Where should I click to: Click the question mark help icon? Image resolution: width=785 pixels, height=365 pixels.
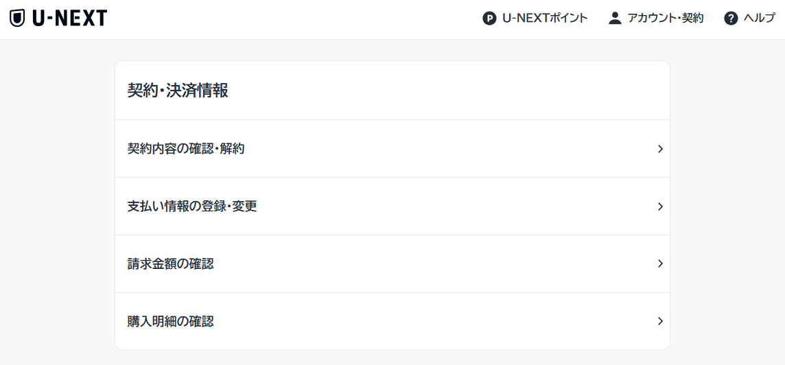(731, 19)
